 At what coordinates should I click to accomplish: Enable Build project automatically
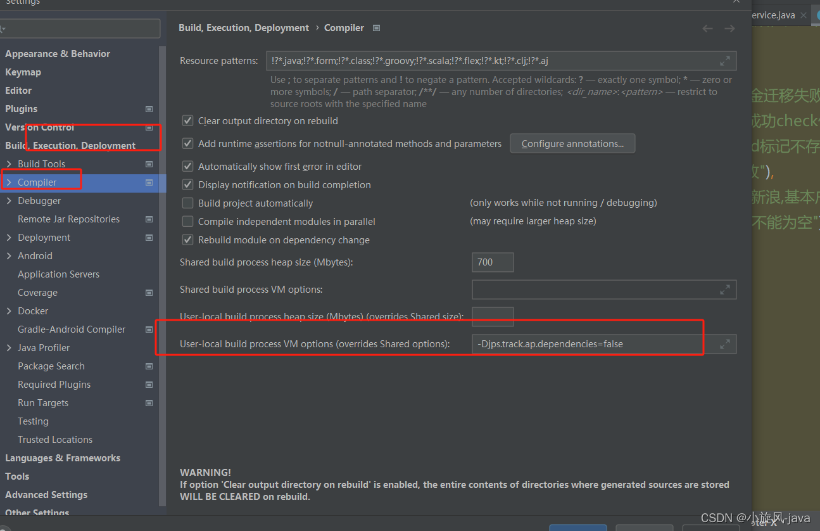click(187, 203)
